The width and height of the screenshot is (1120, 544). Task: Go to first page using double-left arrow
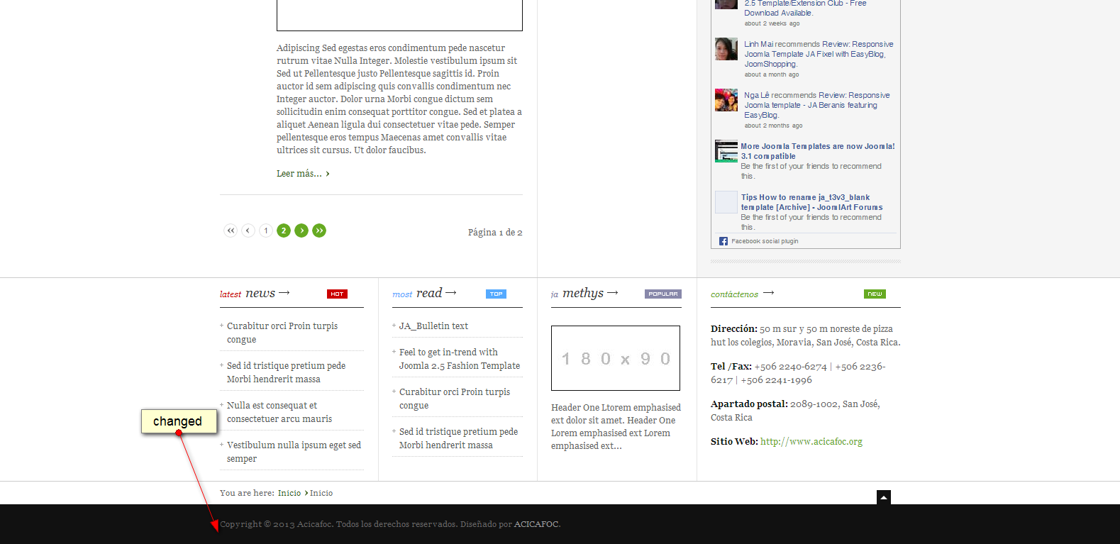(x=231, y=231)
